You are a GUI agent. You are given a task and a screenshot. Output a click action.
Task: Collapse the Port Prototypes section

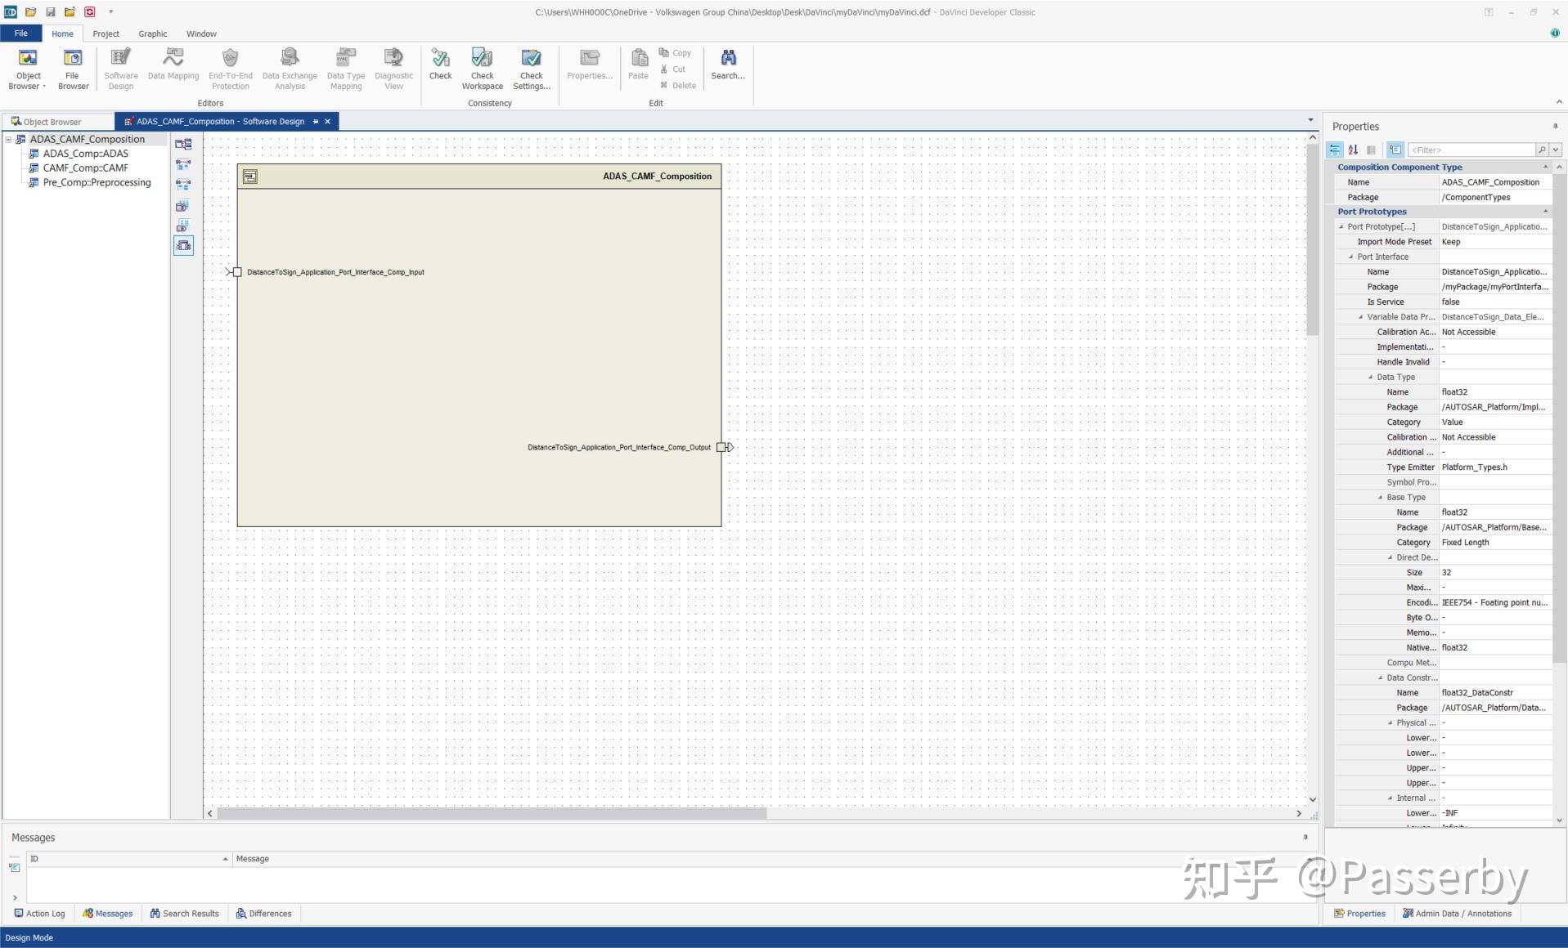[x=1545, y=211]
